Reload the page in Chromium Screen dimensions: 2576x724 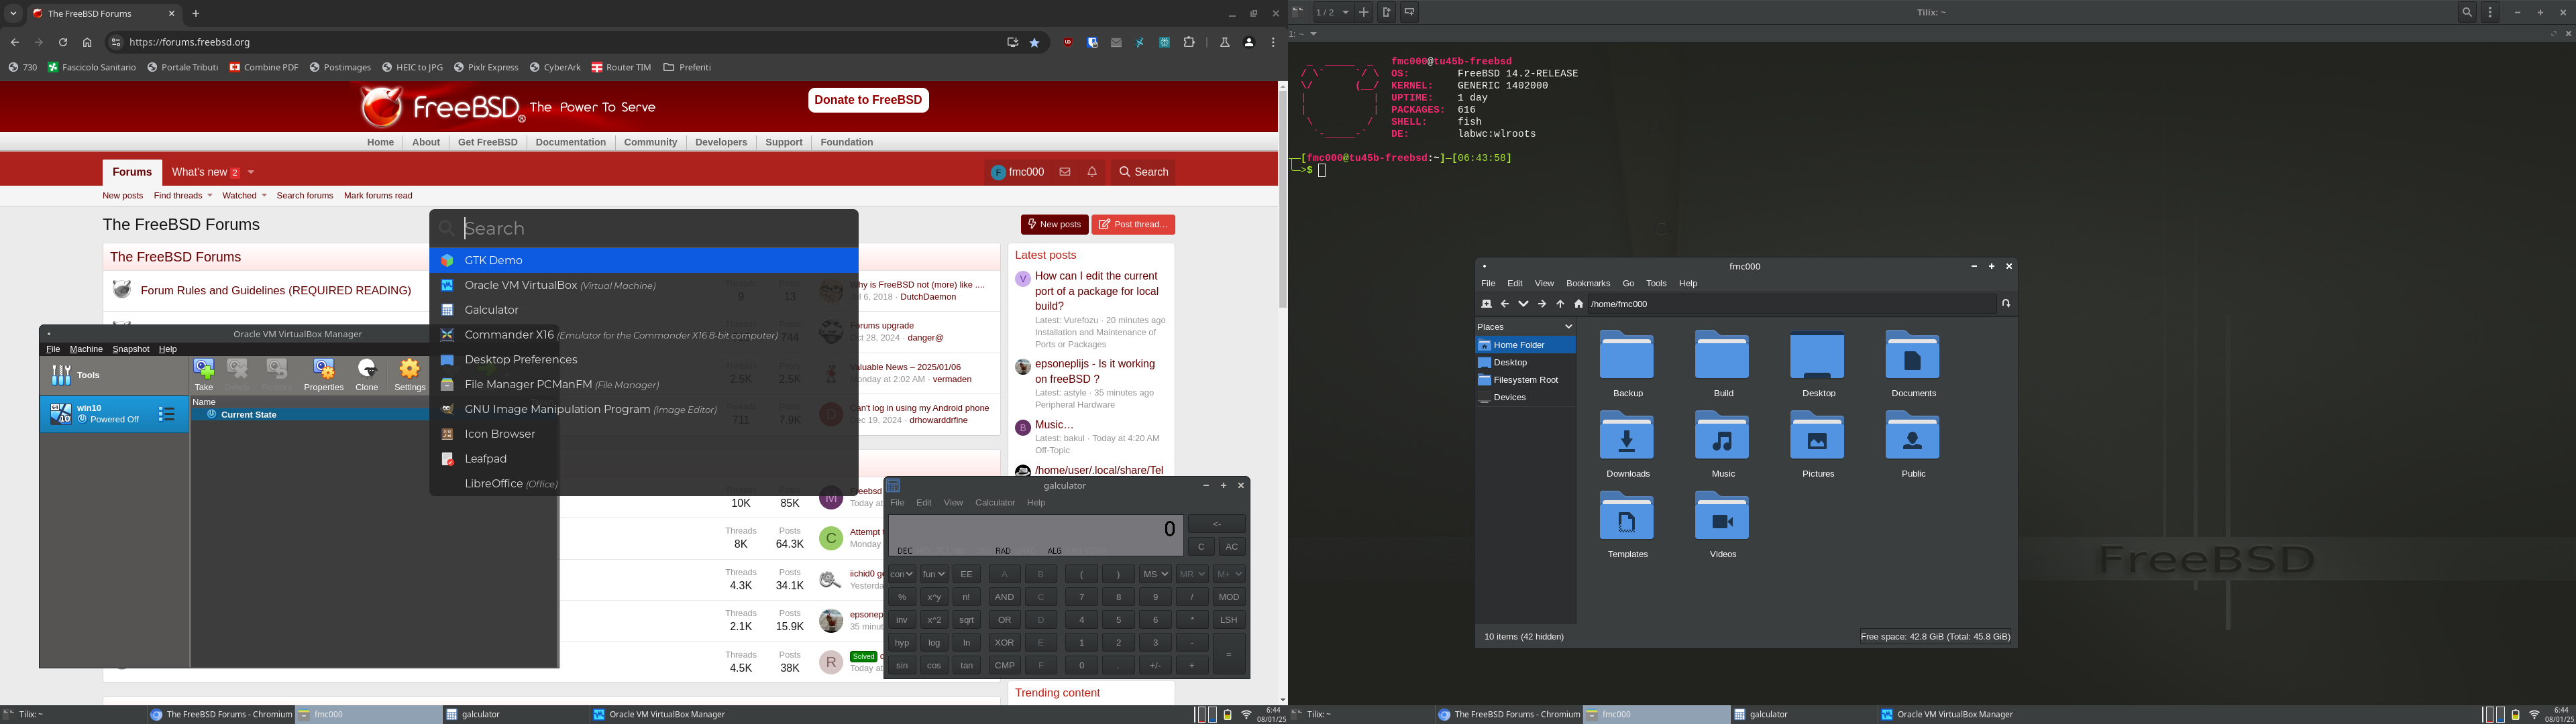coord(63,43)
